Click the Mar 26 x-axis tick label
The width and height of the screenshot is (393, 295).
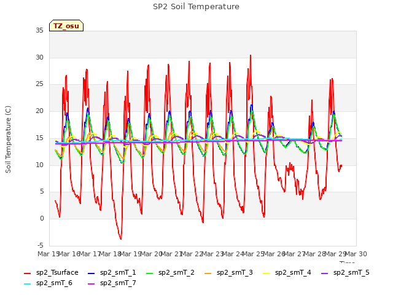274,254
